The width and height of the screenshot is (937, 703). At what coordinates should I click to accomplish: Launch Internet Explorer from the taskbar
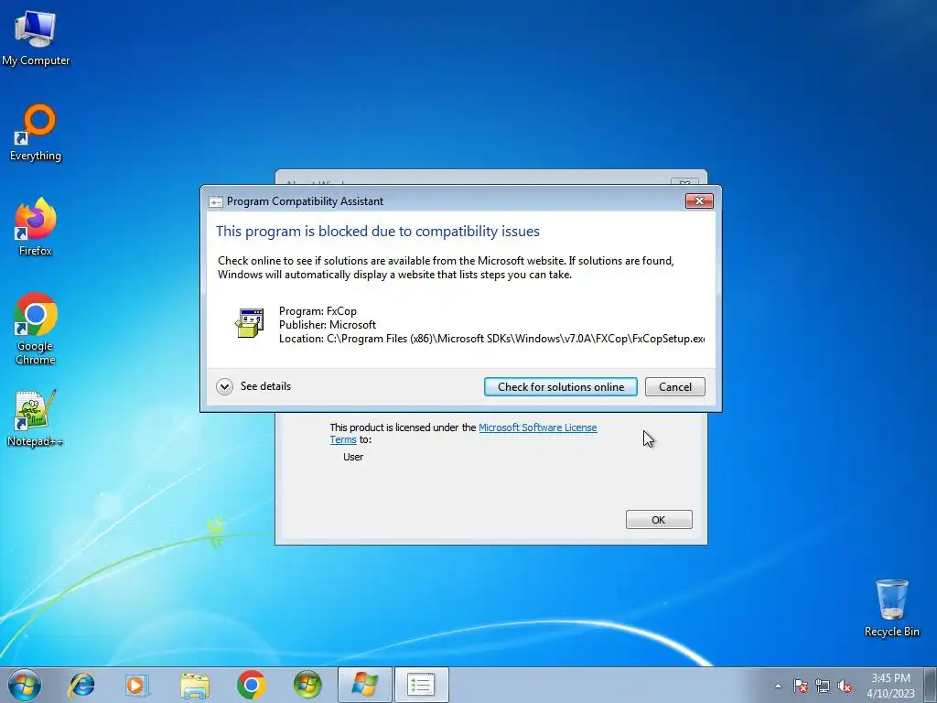81,685
